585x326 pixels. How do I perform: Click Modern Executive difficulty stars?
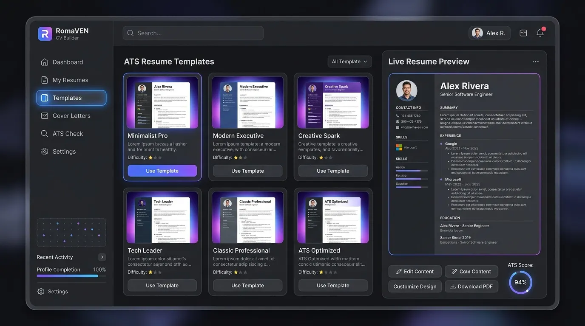pos(241,157)
